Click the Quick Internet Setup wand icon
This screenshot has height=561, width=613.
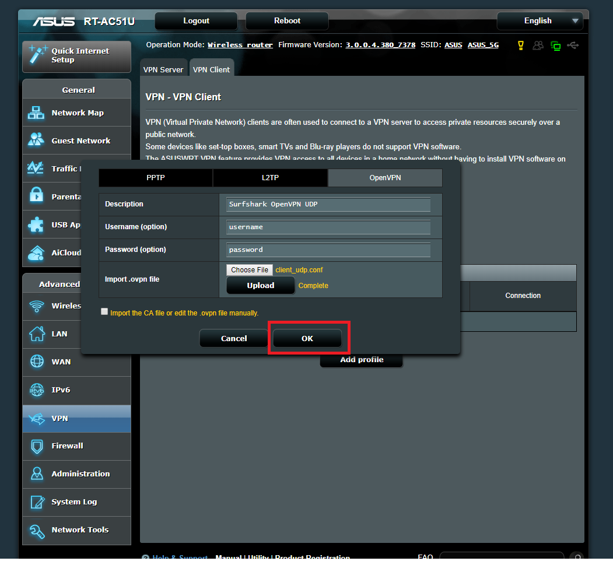[37, 55]
